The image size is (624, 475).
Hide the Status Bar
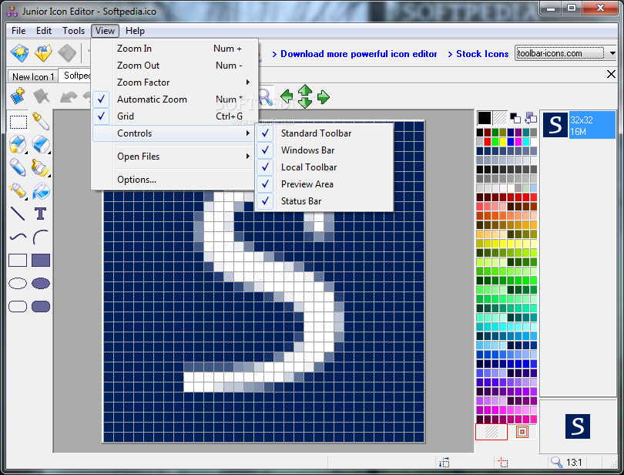coord(324,201)
